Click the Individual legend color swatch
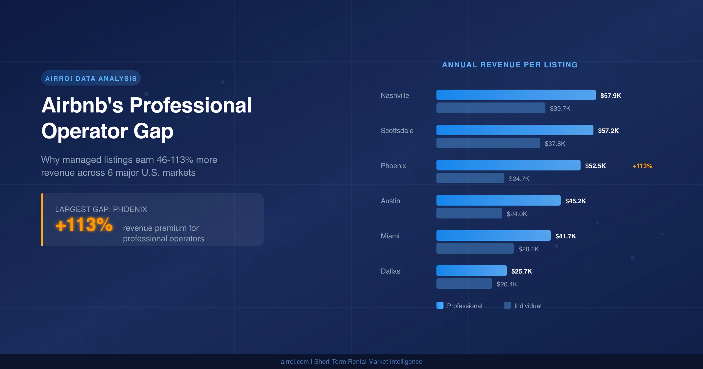703x369 pixels. coord(507,306)
